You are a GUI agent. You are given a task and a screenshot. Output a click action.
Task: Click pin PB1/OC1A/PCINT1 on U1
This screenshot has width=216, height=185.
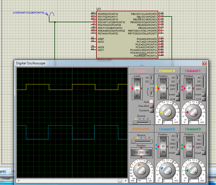point(147,17)
